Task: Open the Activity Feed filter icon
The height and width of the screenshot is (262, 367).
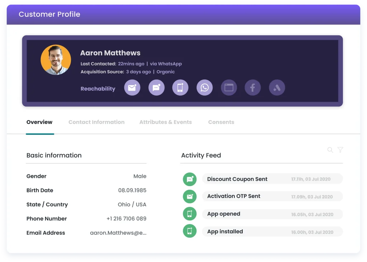Action: click(340, 150)
